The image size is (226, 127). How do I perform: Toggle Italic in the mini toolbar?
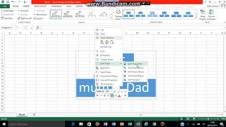101,96
